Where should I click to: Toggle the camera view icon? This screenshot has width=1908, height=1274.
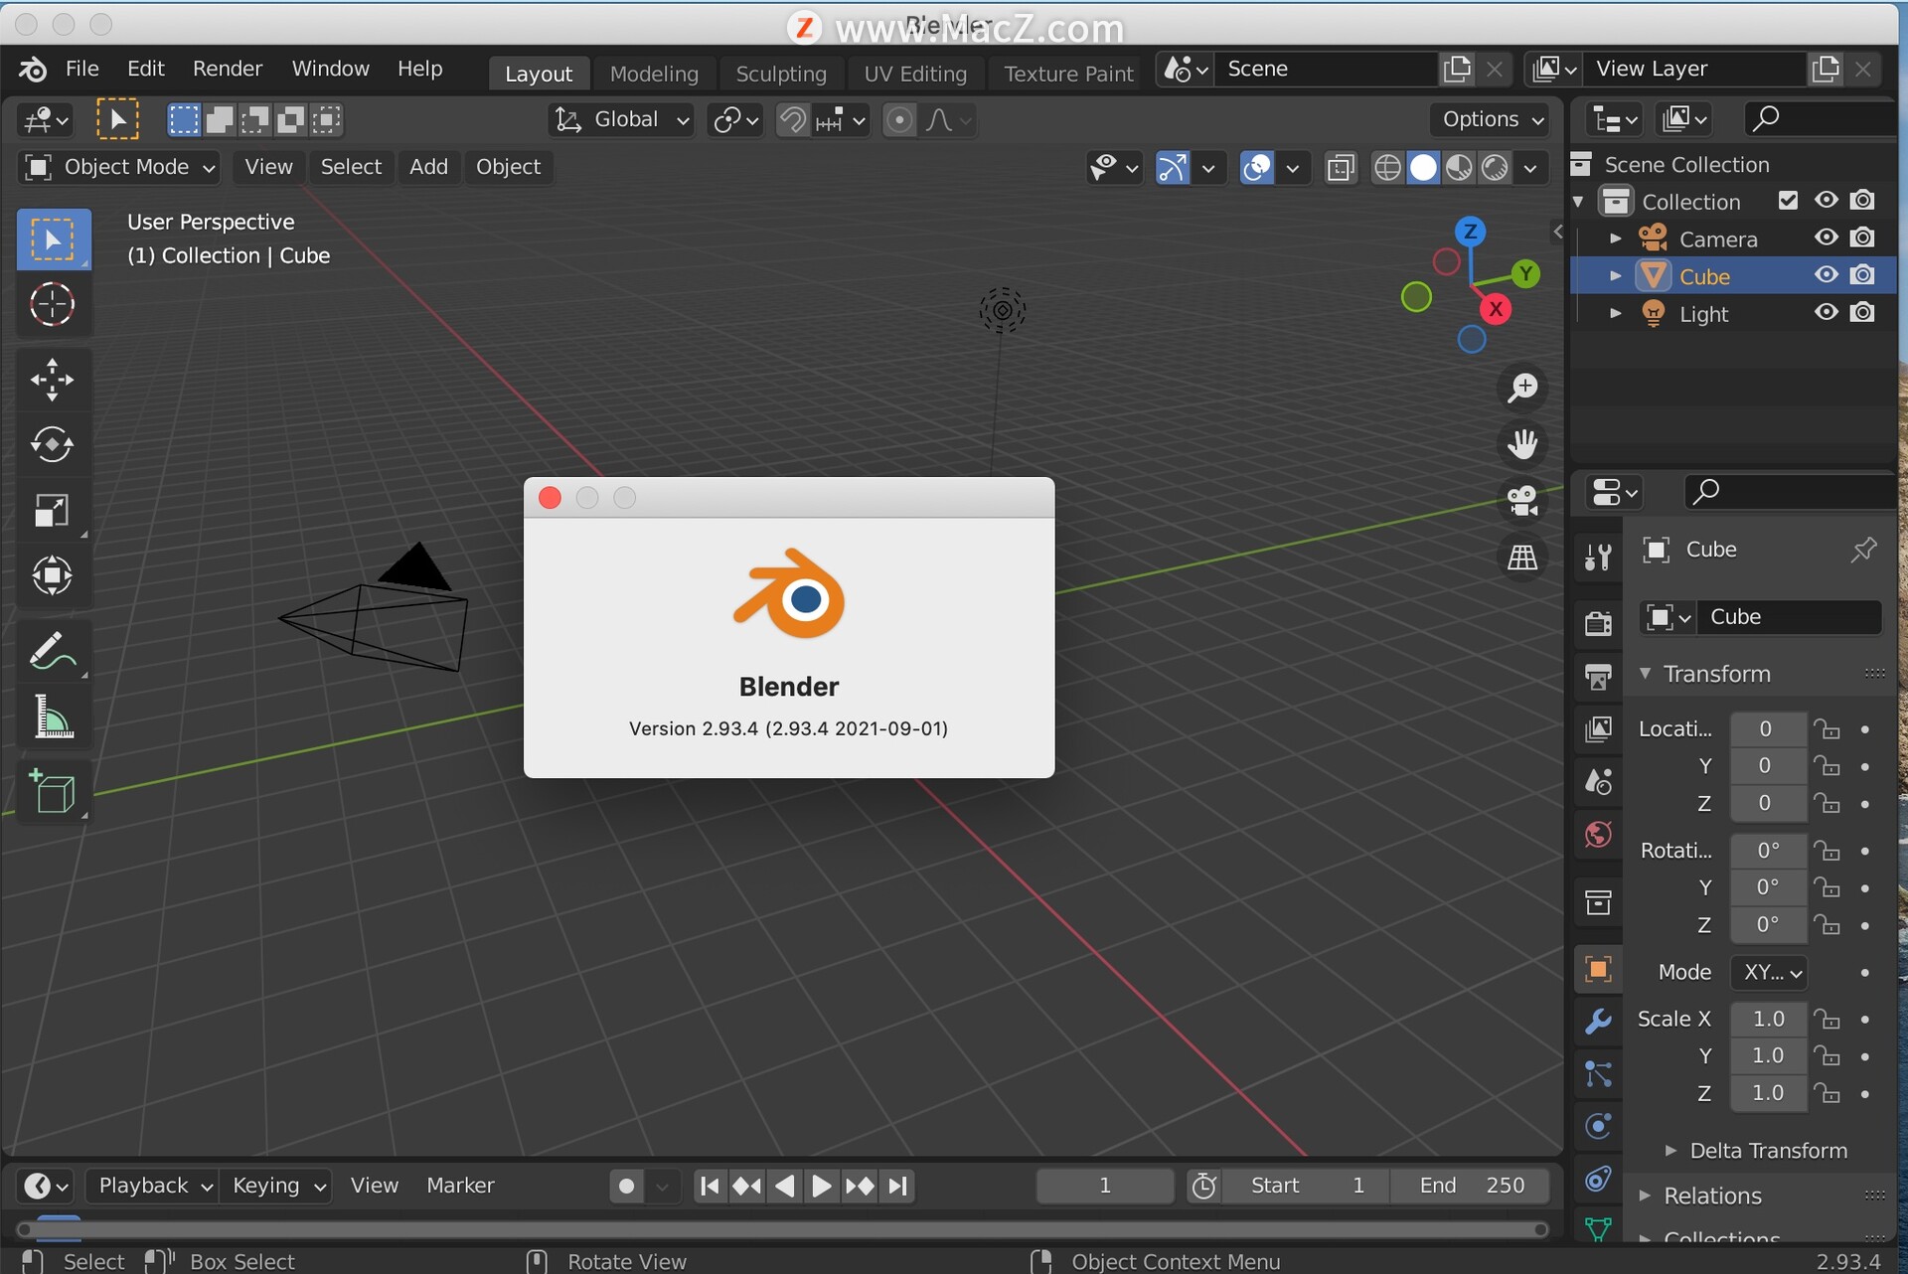click(1522, 500)
